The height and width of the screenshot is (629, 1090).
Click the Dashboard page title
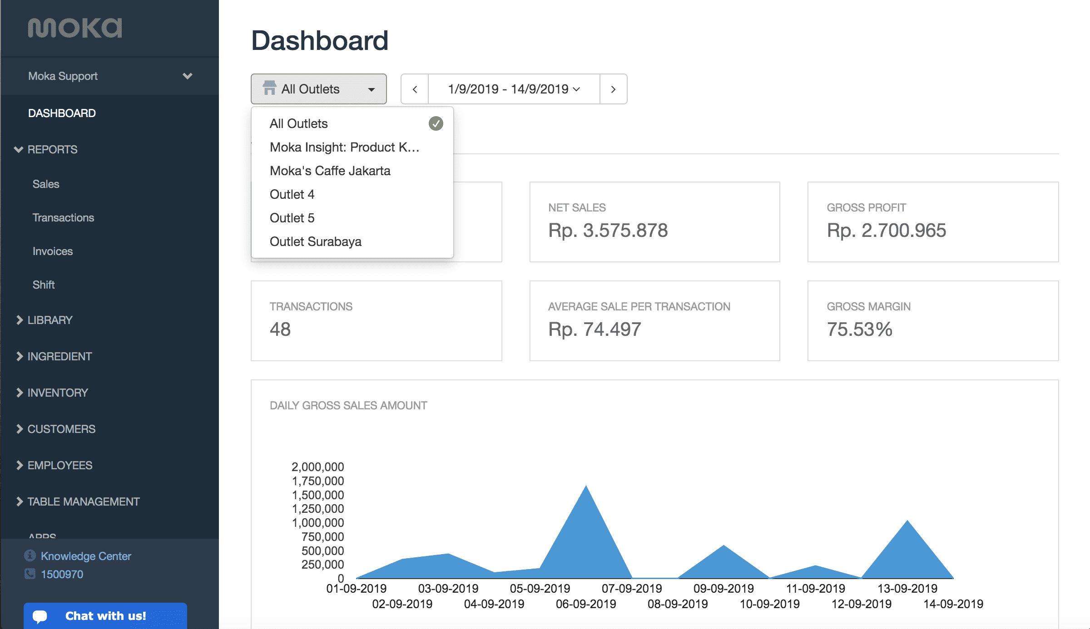[320, 40]
